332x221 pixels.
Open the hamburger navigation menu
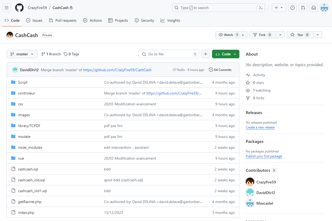coord(7,8)
